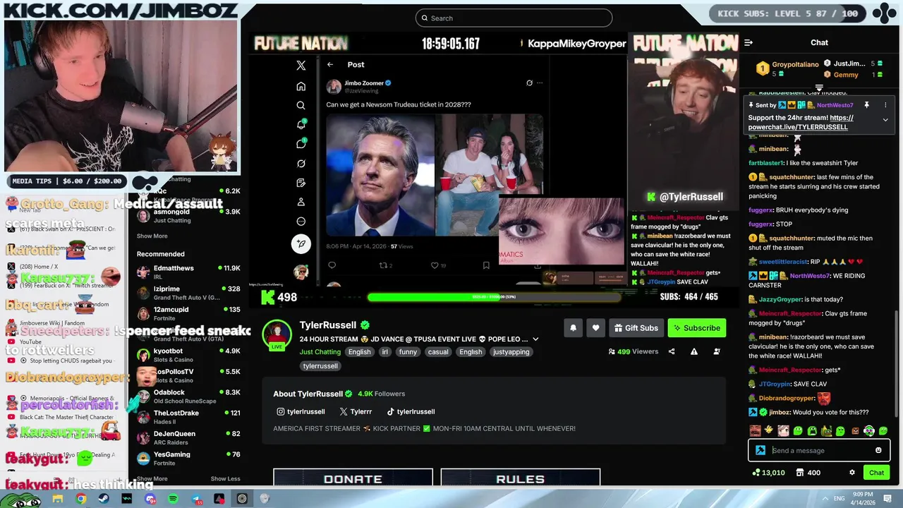Image resolution: width=903 pixels, height=508 pixels.
Task: Click the hammer badge icon in message box
Action: [x=760, y=450]
